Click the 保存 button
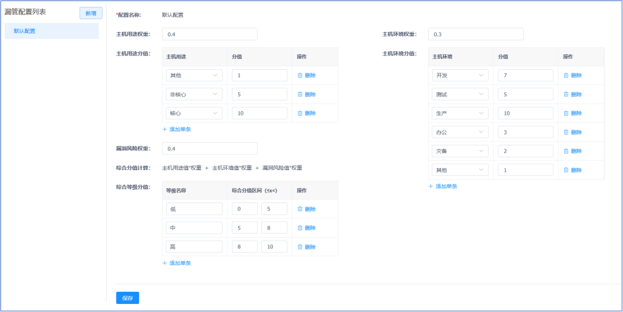 tap(127, 298)
